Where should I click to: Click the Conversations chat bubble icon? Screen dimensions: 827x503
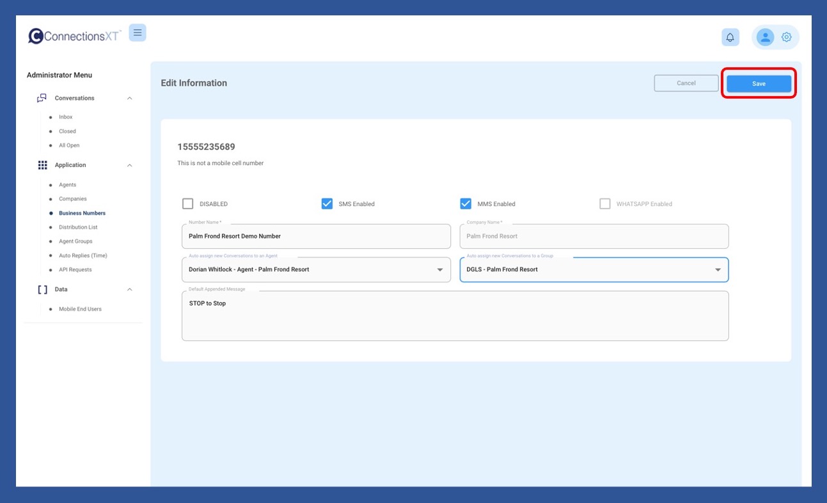tap(42, 98)
